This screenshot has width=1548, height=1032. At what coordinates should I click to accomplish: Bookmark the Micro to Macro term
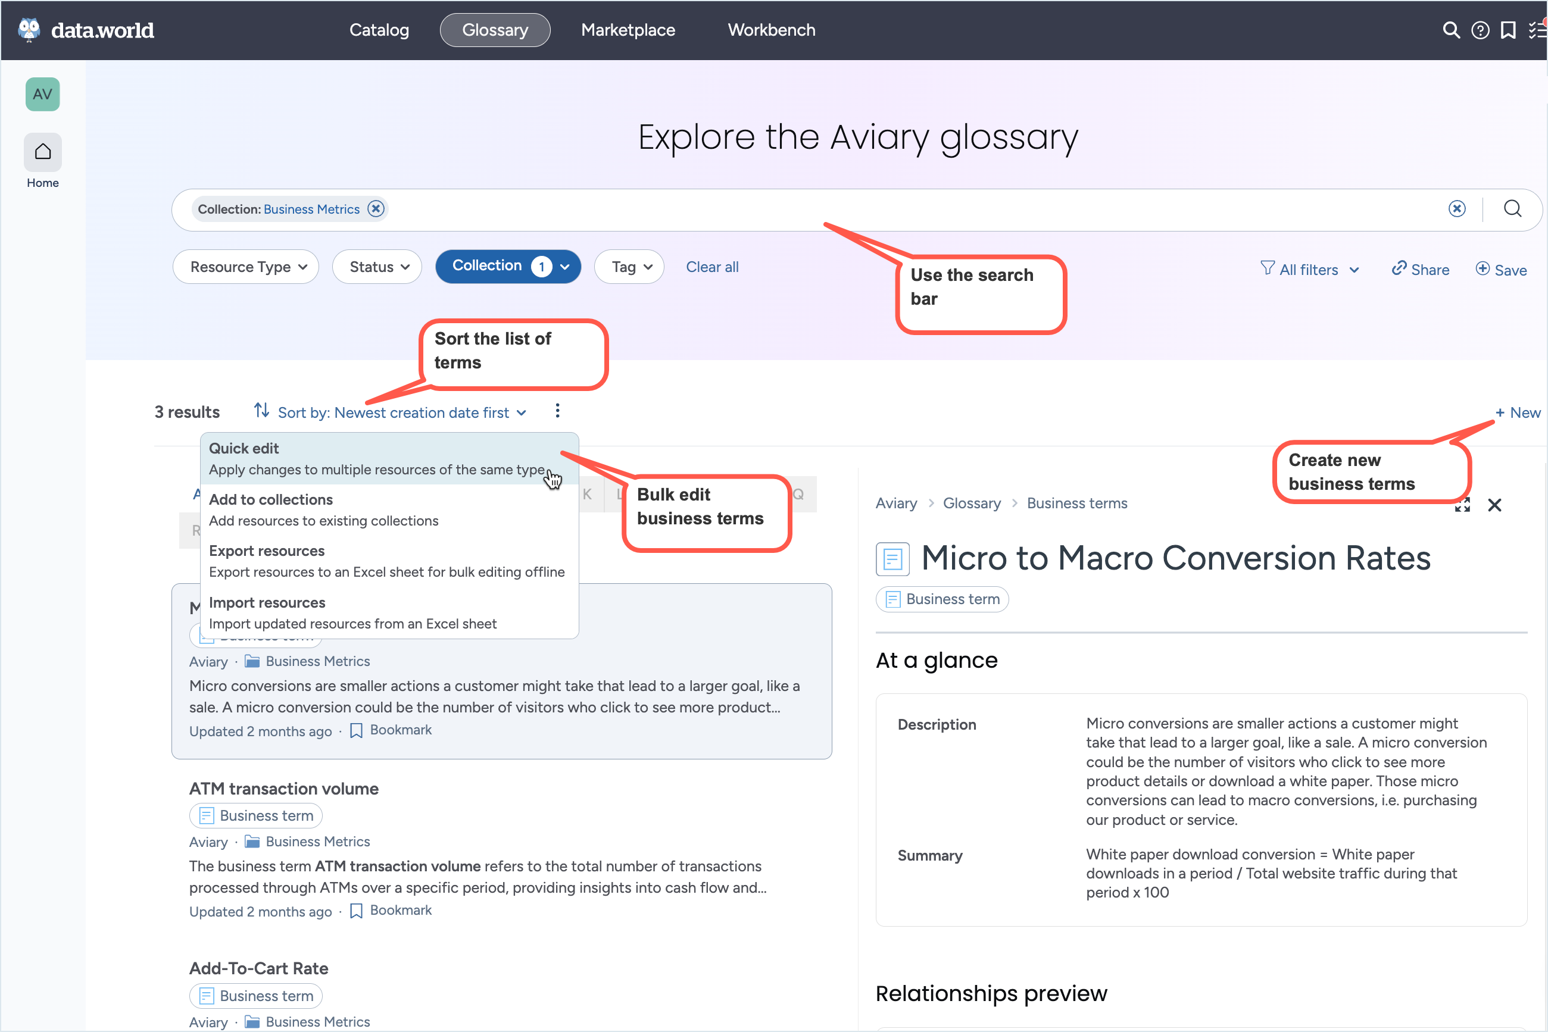391,730
